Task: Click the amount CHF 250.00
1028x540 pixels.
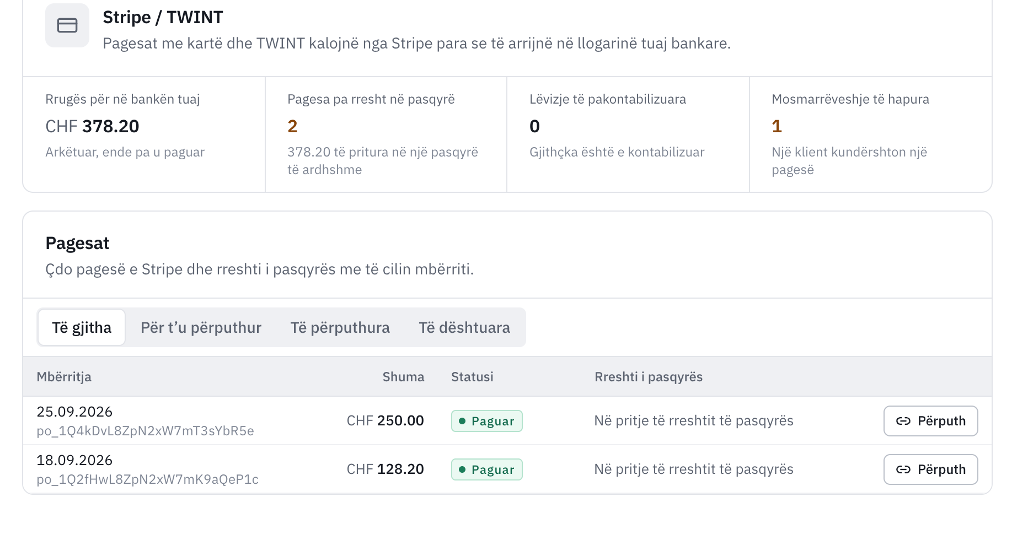Action: click(x=385, y=421)
